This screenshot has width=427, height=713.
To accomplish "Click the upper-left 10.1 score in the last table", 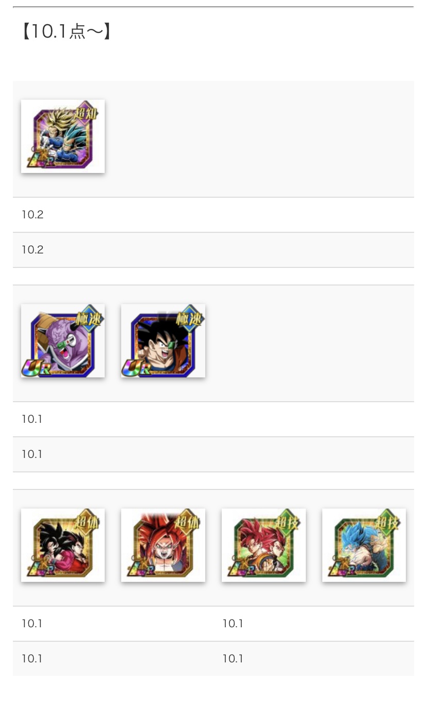I will coord(32,624).
